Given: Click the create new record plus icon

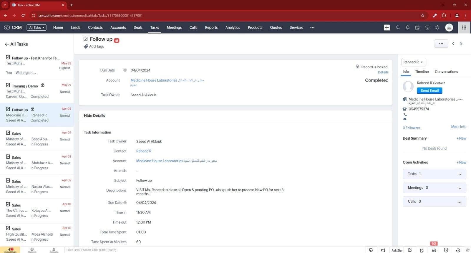Looking at the screenshot, I should [x=387, y=27].
